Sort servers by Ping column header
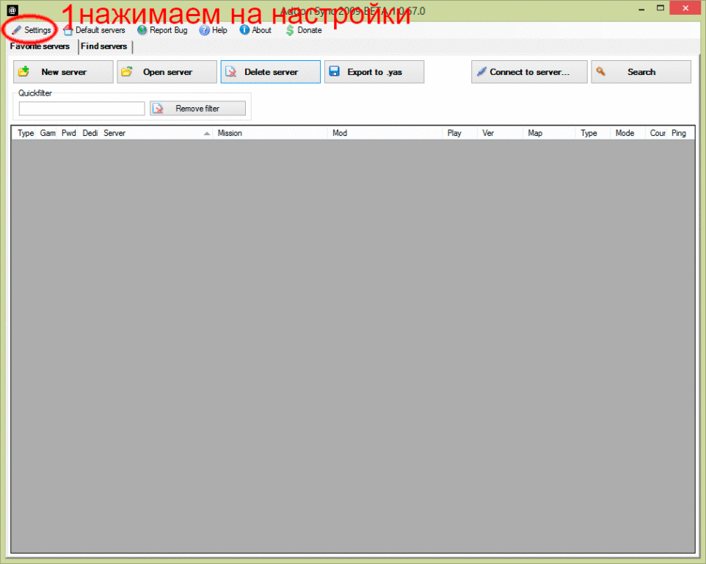706x564 pixels. click(679, 133)
